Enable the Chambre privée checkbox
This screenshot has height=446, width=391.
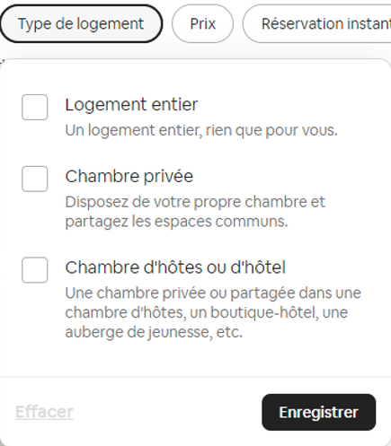34,179
